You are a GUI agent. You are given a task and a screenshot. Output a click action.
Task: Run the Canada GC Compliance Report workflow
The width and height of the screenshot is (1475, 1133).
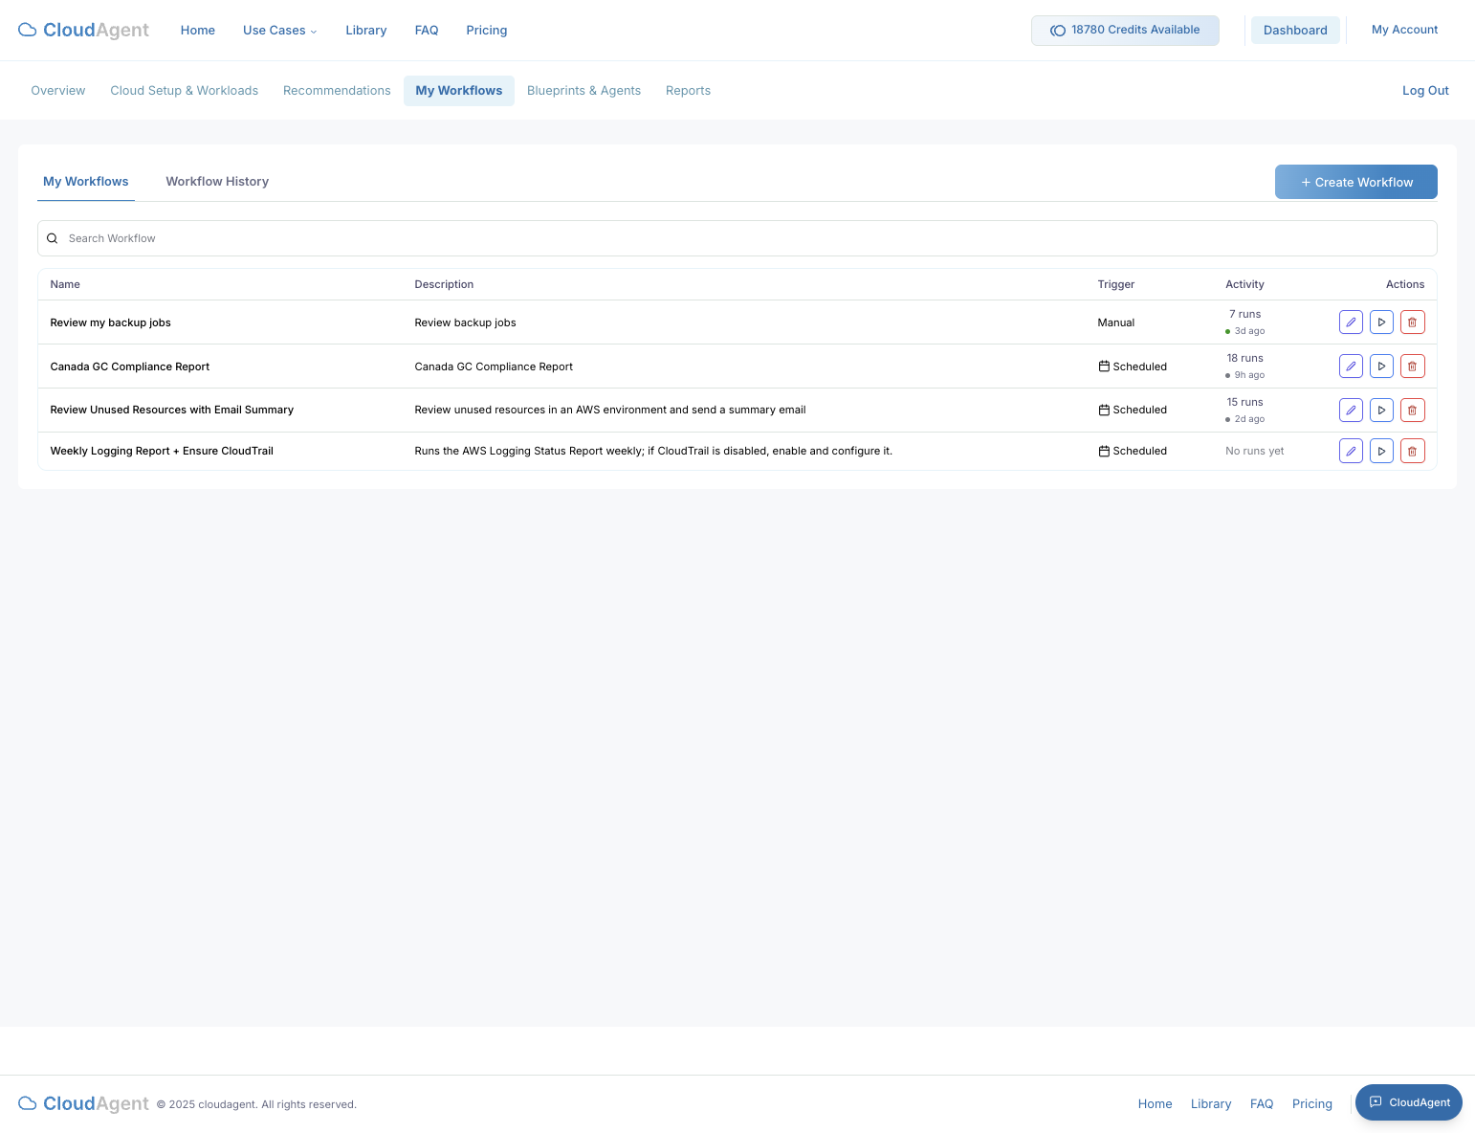[1381, 366]
